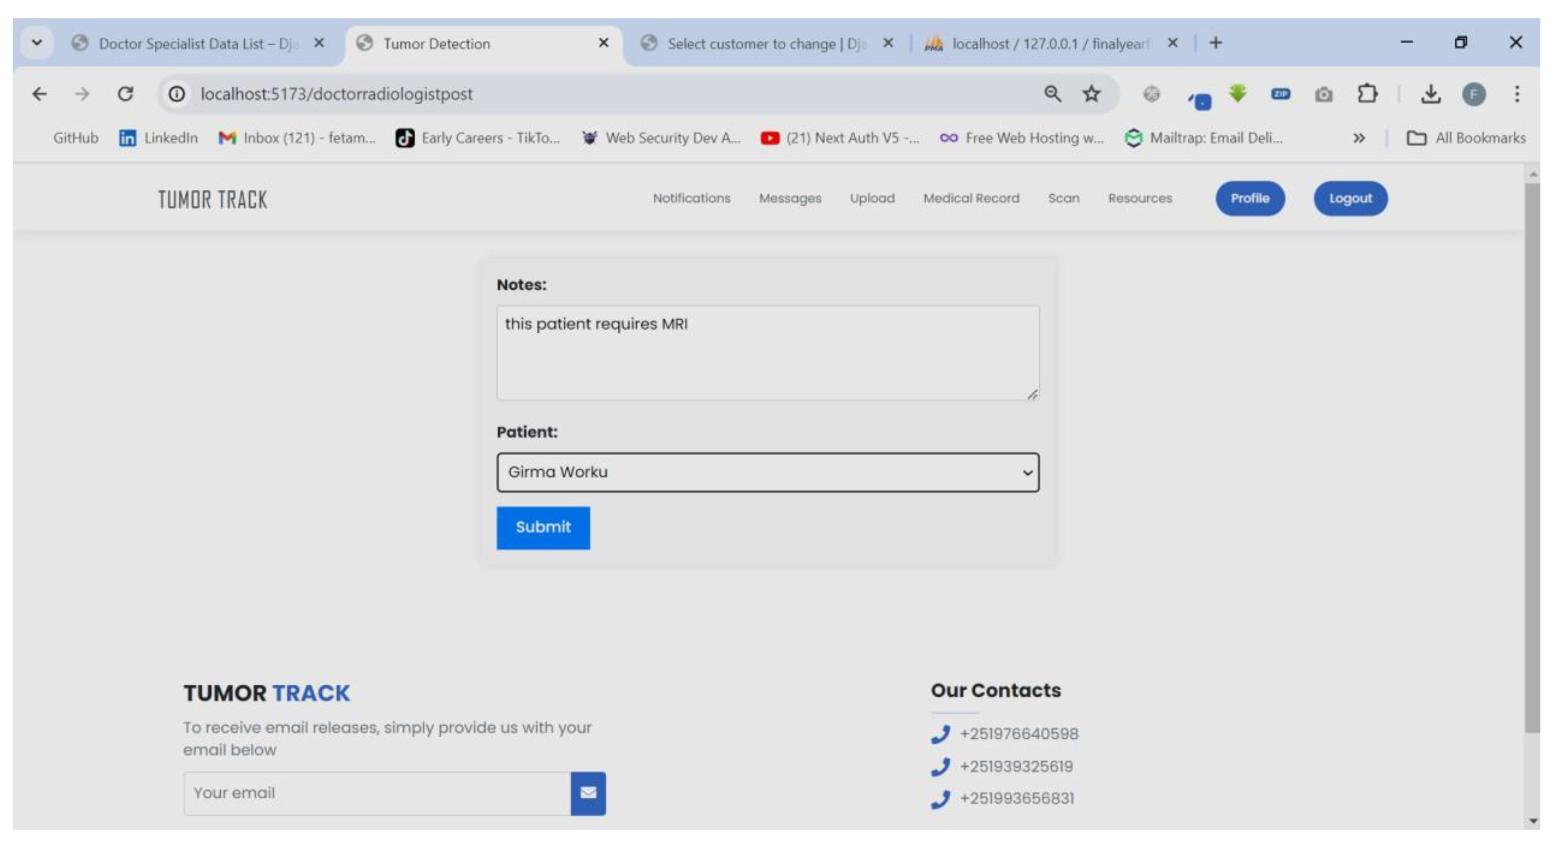The width and height of the screenshot is (1557, 848).
Task: Open the Medical Record menu item
Action: [x=971, y=198]
